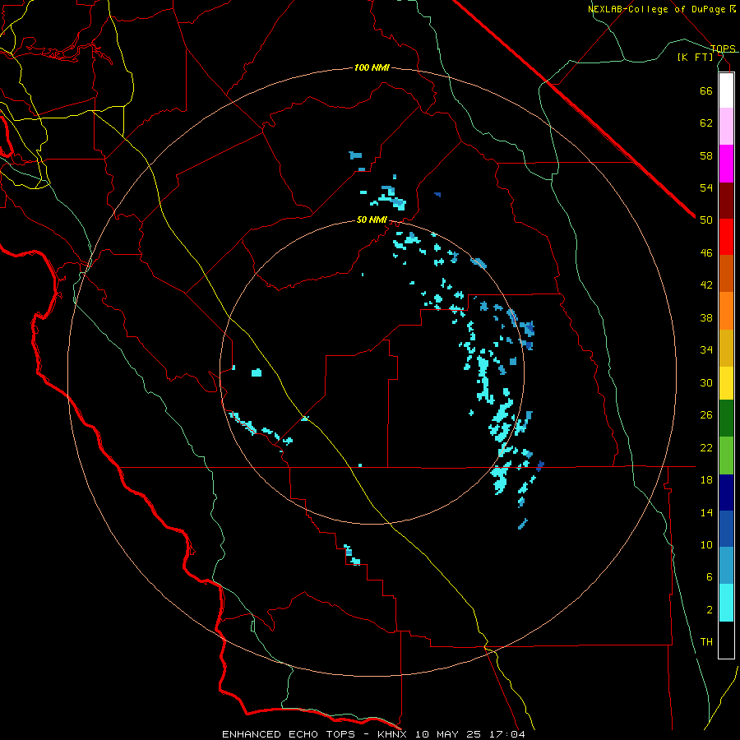
Task: Click the legend value 26
Action: (706, 415)
